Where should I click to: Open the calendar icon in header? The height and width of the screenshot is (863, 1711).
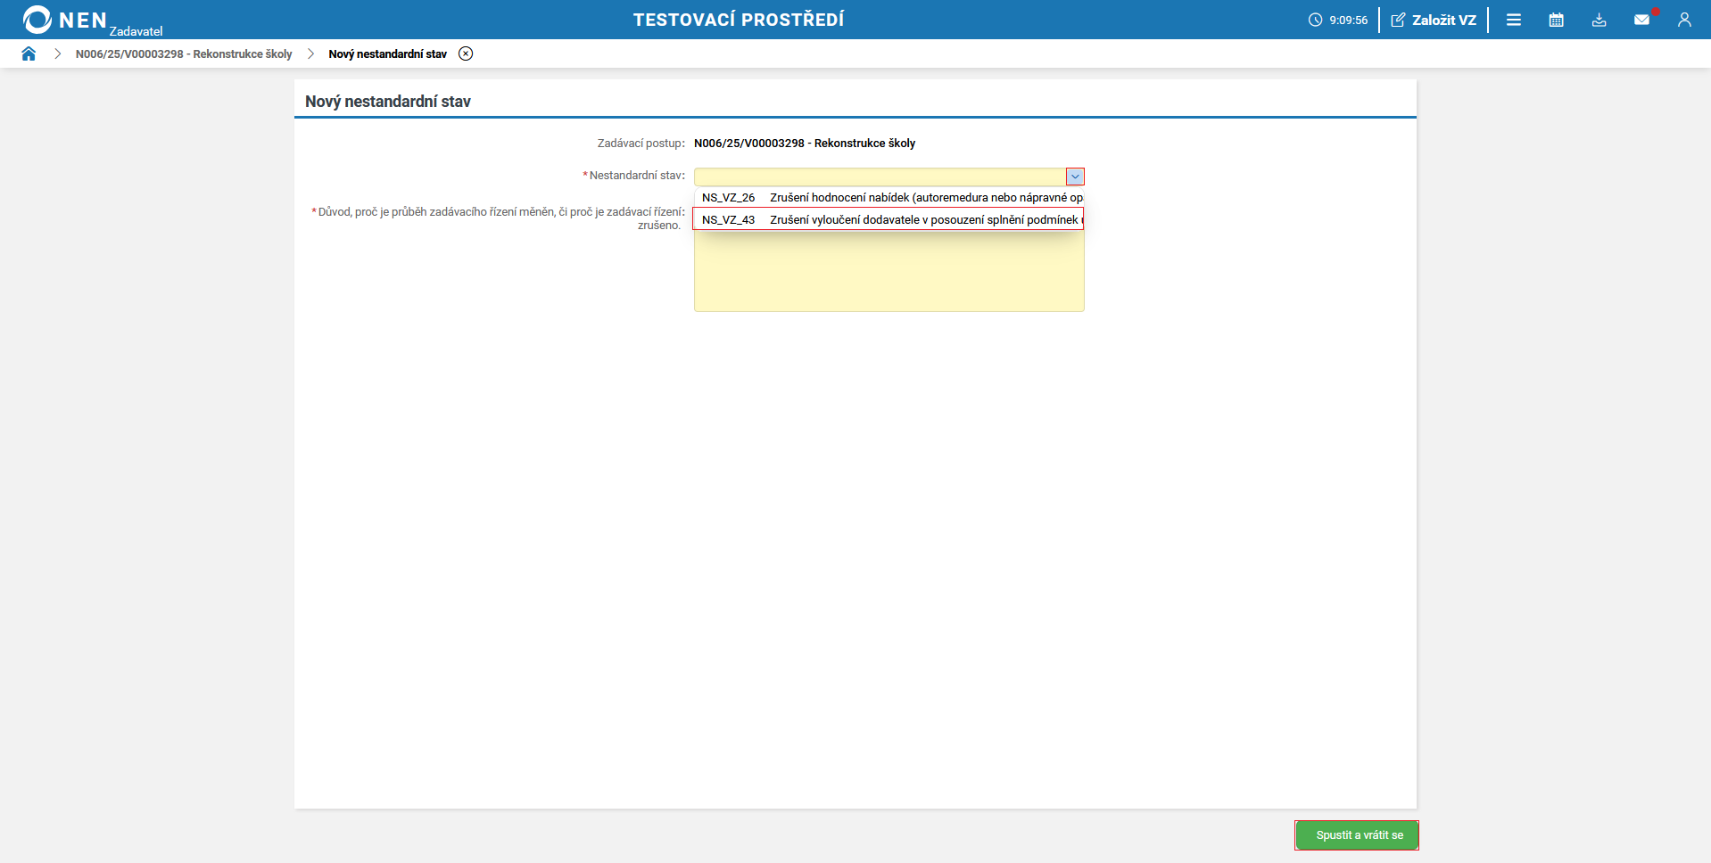pos(1557,20)
